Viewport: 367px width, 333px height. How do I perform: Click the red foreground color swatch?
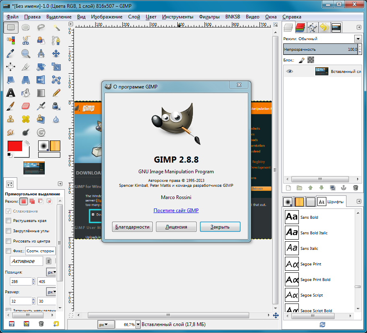[15, 146]
